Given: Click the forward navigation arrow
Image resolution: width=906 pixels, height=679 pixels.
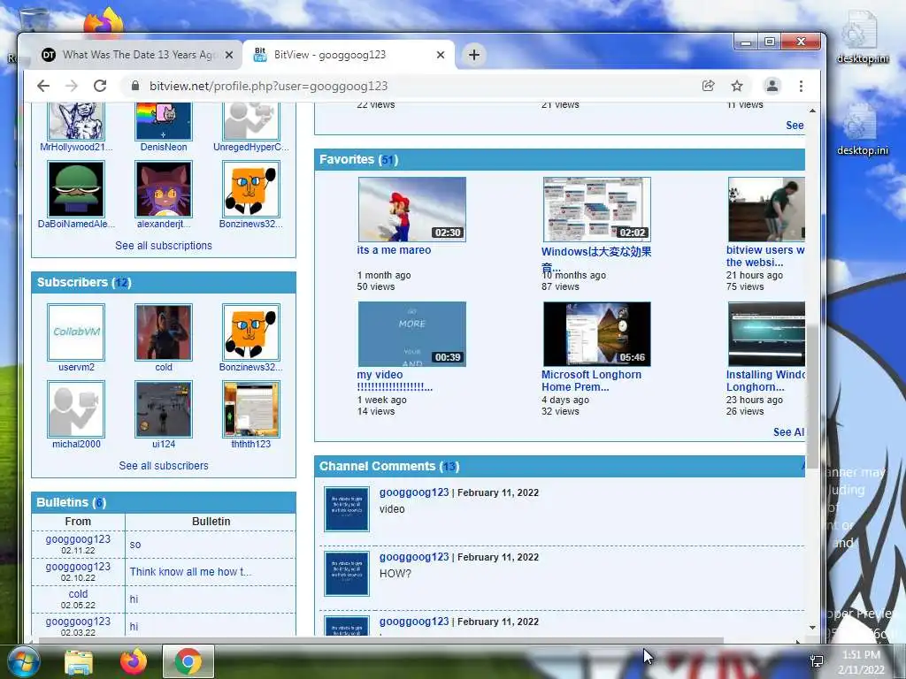Looking at the screenshot, I should tap(71, 86).
